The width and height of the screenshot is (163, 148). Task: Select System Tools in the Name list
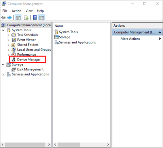coord(68,32)
